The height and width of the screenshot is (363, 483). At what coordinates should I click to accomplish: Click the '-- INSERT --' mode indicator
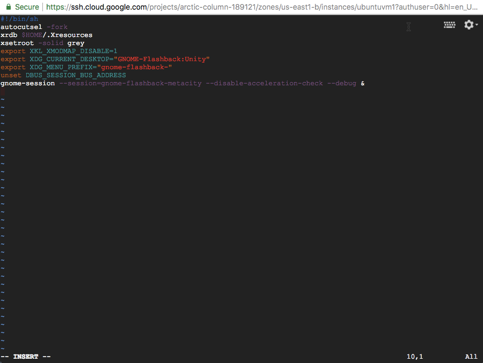pyautogui.click(x=26, y=357)
